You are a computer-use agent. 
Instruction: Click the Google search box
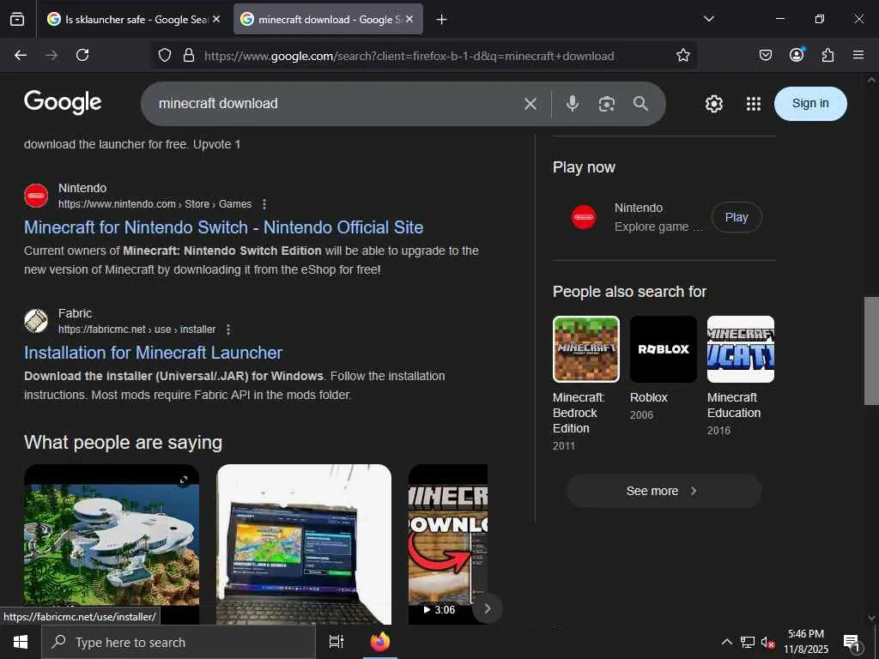(336, 104)
